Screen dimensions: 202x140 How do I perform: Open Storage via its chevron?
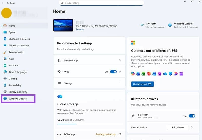pos(120,83)
